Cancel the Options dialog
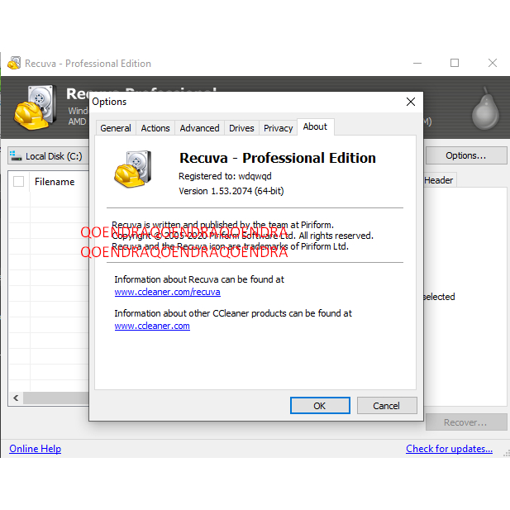The image size is (510, 510). pyautogui.click(x=386, y=406)
